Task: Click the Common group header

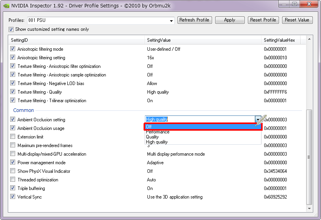Action: pyautogui.click(x=23, y=110)
